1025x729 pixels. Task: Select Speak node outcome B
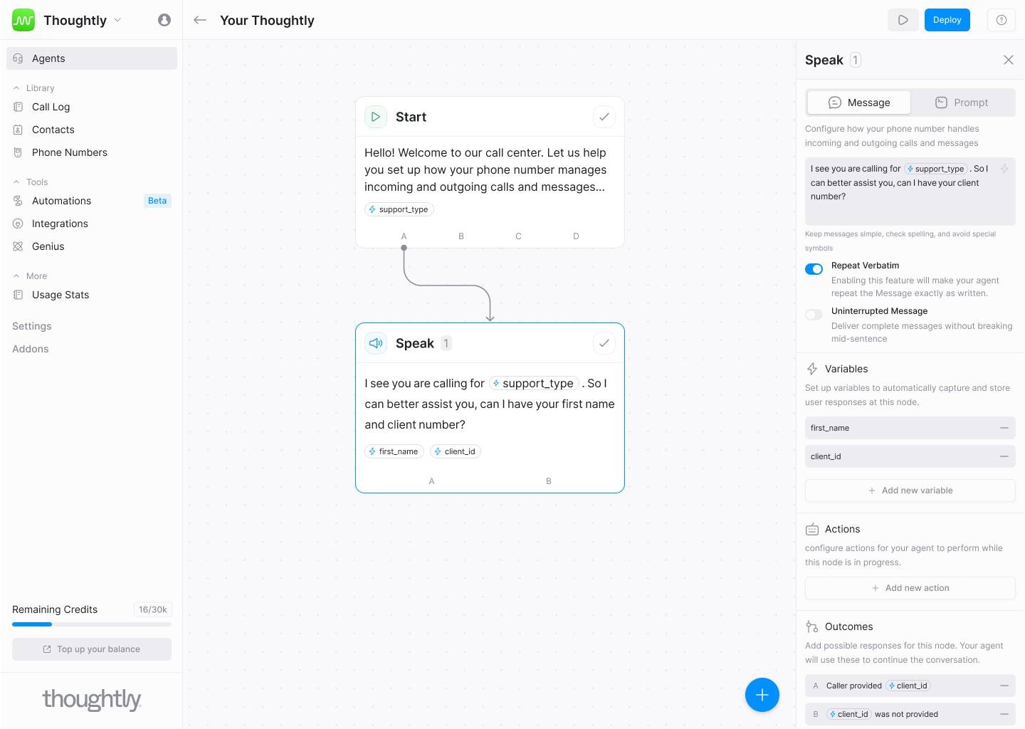coord(549,481)
